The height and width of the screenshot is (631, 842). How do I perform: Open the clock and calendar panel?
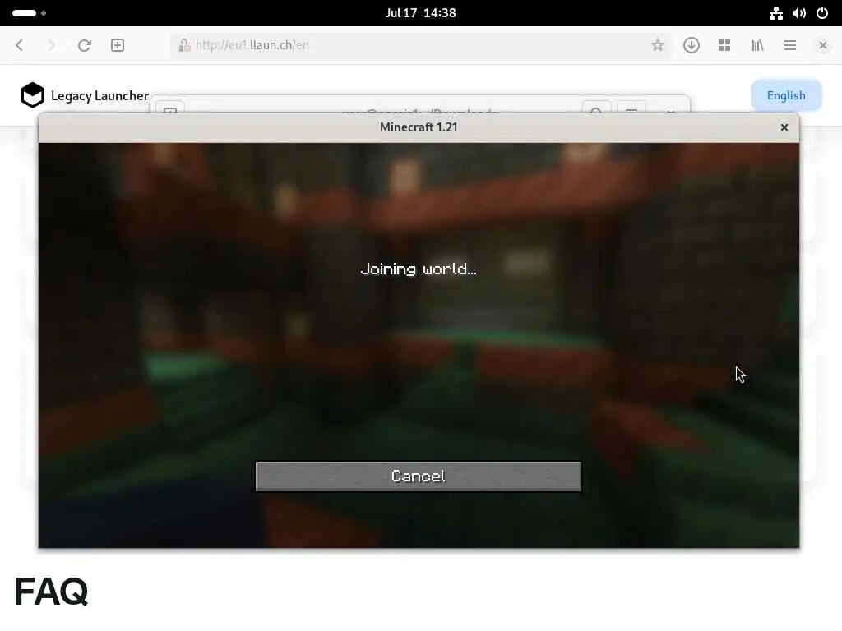(x=420, y=13)
